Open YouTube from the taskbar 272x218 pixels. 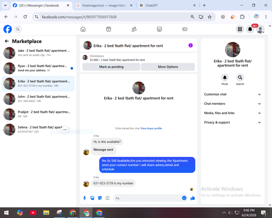33,213
